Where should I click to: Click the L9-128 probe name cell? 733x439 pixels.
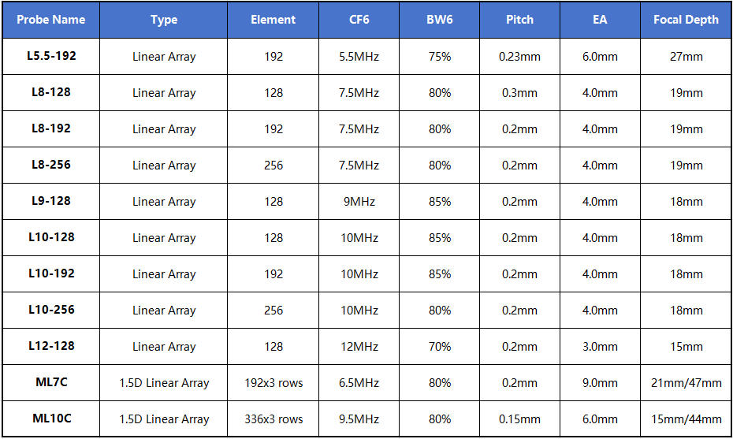(x=50, y=201)
